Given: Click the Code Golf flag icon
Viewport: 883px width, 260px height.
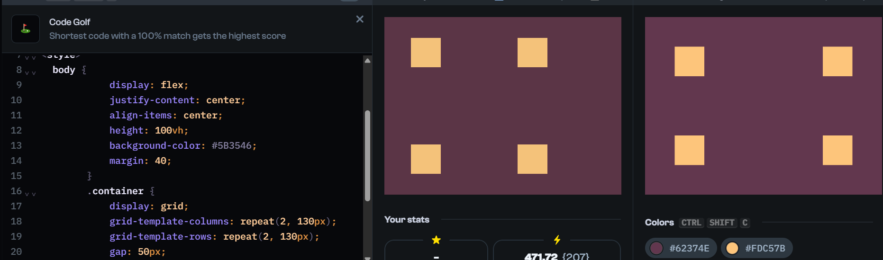Looking at the screenshot, I should (x=26, y=29).
